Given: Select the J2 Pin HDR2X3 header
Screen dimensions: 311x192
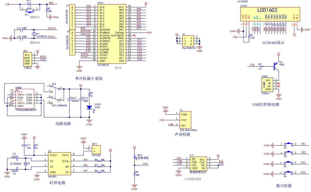Looking at the screenshot, I should (187, 41).
